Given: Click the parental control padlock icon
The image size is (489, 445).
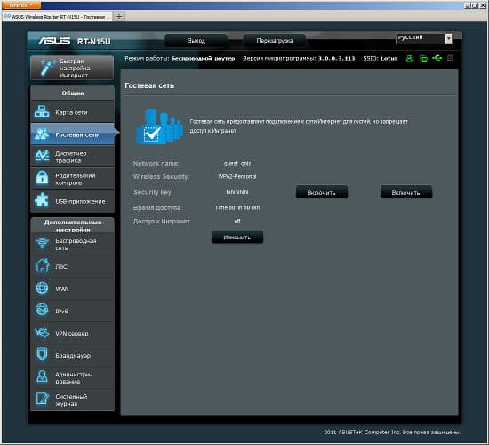Looking at the screenshot, I should (x=42, y=178).
